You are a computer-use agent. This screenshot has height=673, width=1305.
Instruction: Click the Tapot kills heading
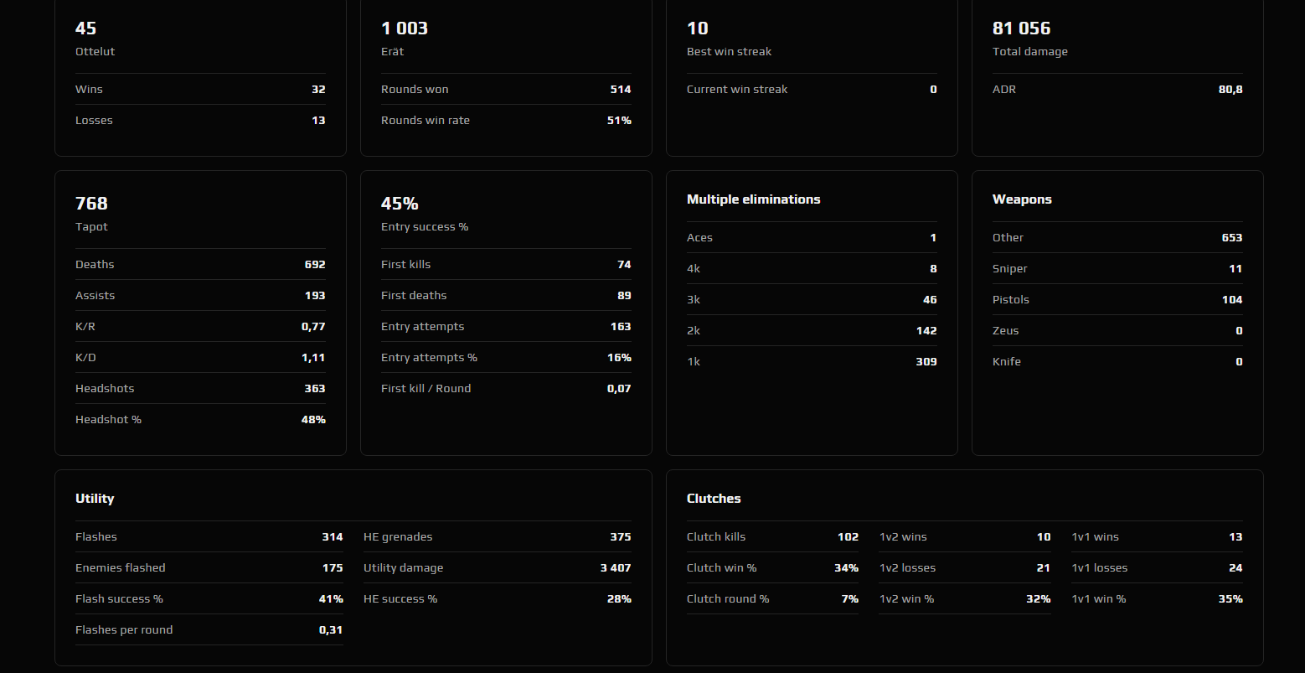(91, 204)
